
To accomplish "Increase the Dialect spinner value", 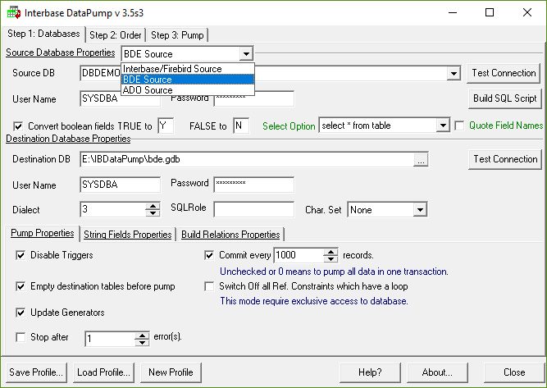I will [153, 206].
